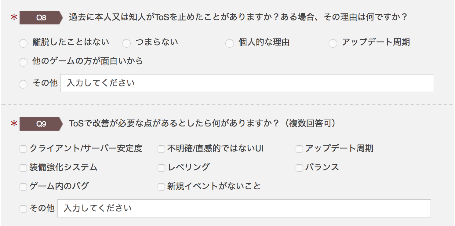Screen dimensions: 455x226
Task: Click the red required asterisk beside Q9
Action: point(14,124)
